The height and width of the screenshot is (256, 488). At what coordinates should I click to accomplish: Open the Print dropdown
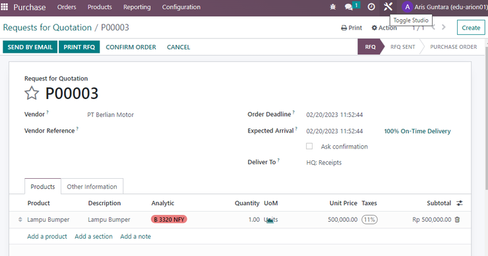click(351, 28)
